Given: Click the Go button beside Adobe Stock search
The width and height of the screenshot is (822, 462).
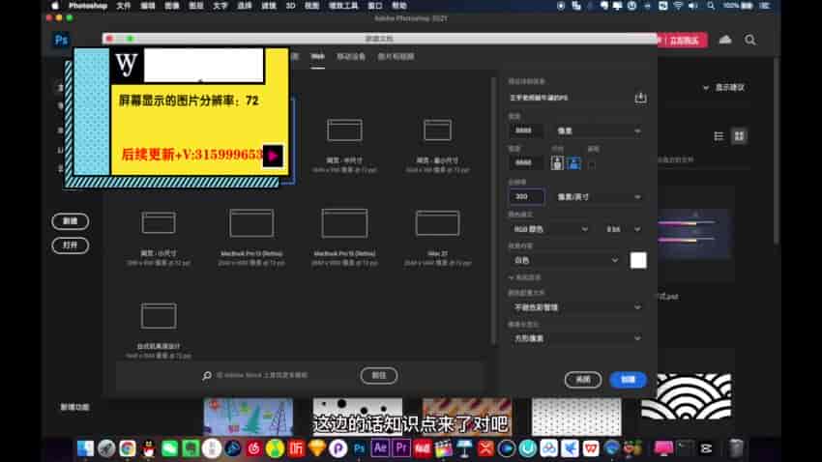Looking at the screenshot, I should click(x=378, y=376).
